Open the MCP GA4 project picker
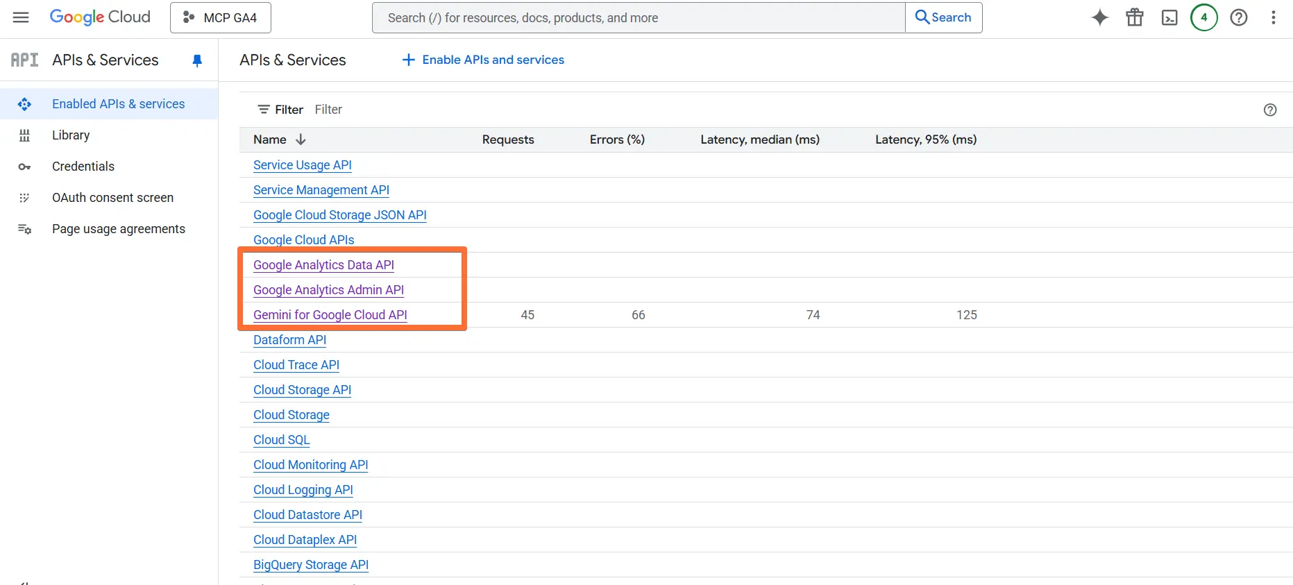The width and height of the screenshot is (1293, 585). (x=221, y=17)
